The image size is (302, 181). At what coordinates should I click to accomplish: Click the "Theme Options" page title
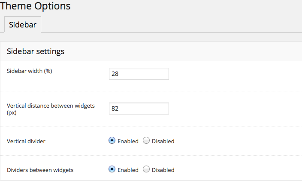(35, 6)
